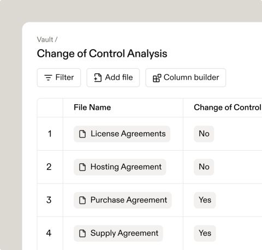Viewport: 262px width, 250px height.
Task: Open the Hosting Agreement file chip
Action: pyautogui.click(x=120, y=167)
